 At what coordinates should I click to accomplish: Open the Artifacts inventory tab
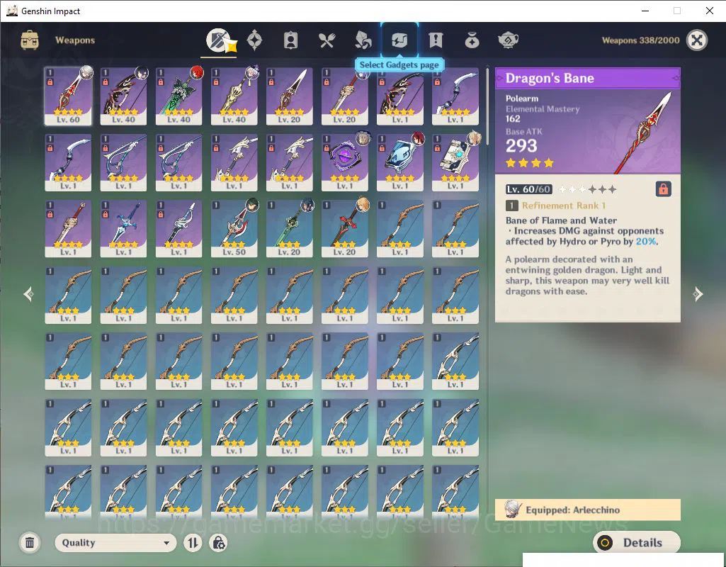(255, 40)
